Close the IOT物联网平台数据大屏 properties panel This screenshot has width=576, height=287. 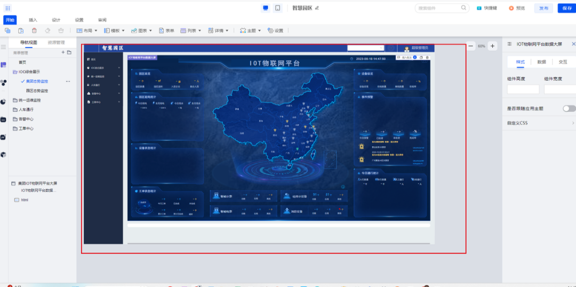click(573, 44)
